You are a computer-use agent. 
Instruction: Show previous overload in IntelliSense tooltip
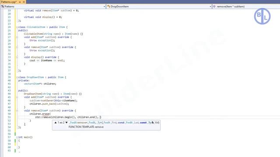click(56, 123)
